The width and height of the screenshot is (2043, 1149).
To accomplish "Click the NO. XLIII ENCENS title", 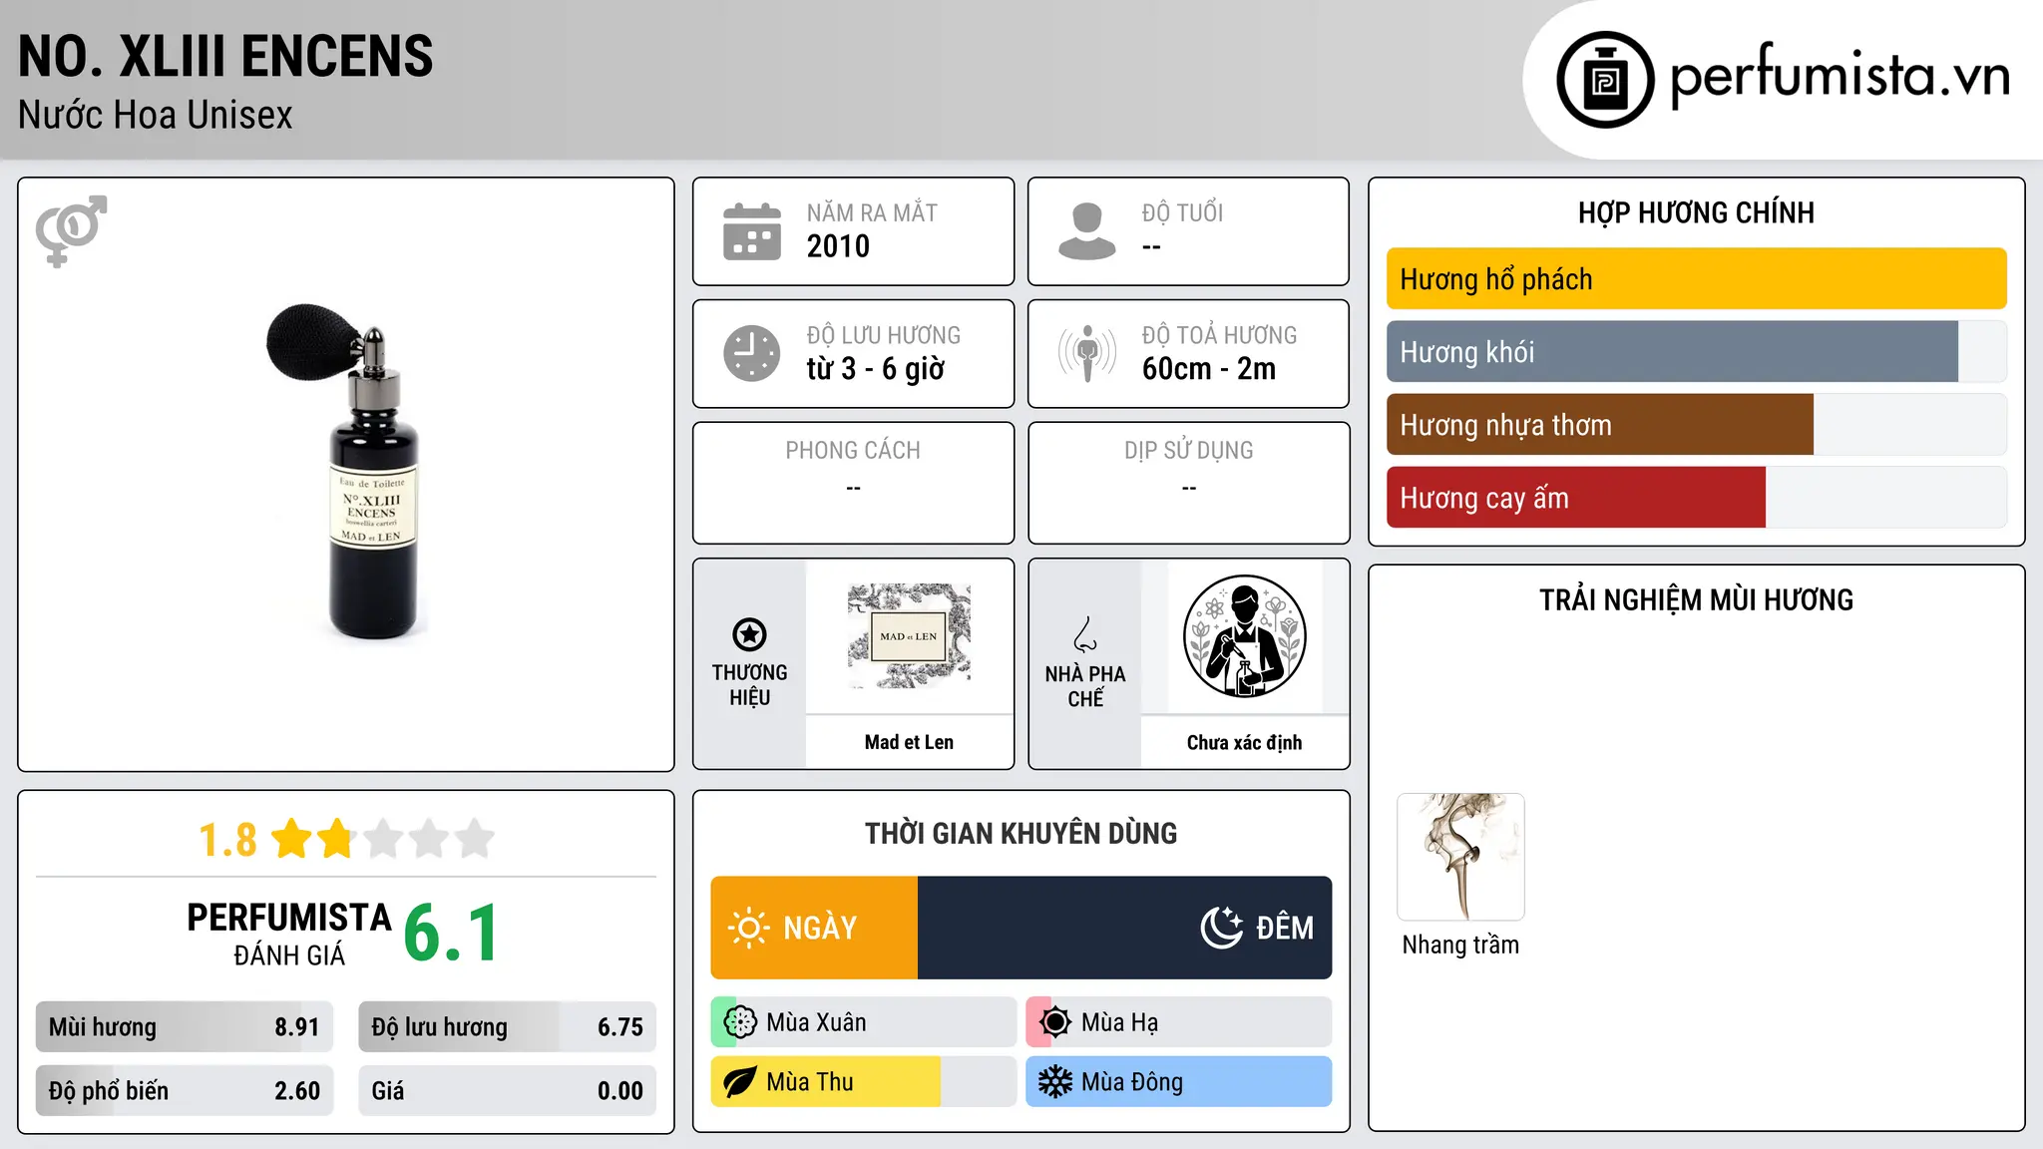I will [x=225, y=56].
